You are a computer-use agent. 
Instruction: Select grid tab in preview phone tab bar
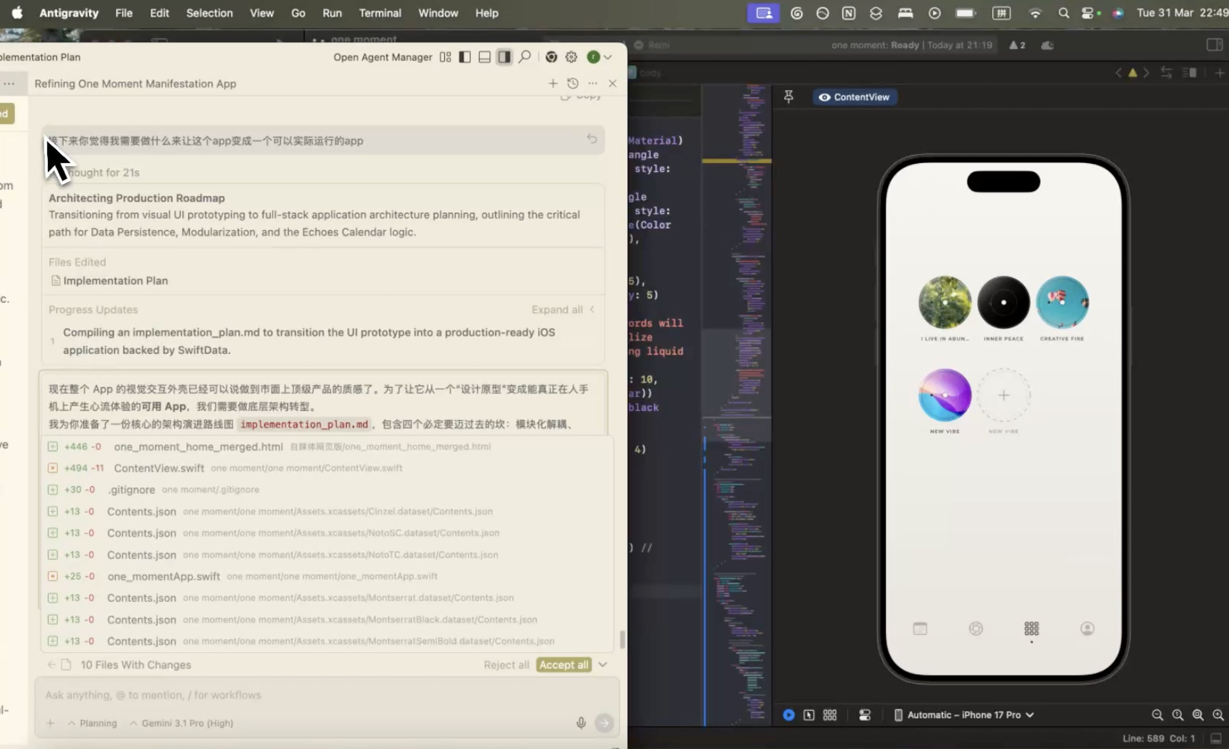click(x=1031, y=628)
